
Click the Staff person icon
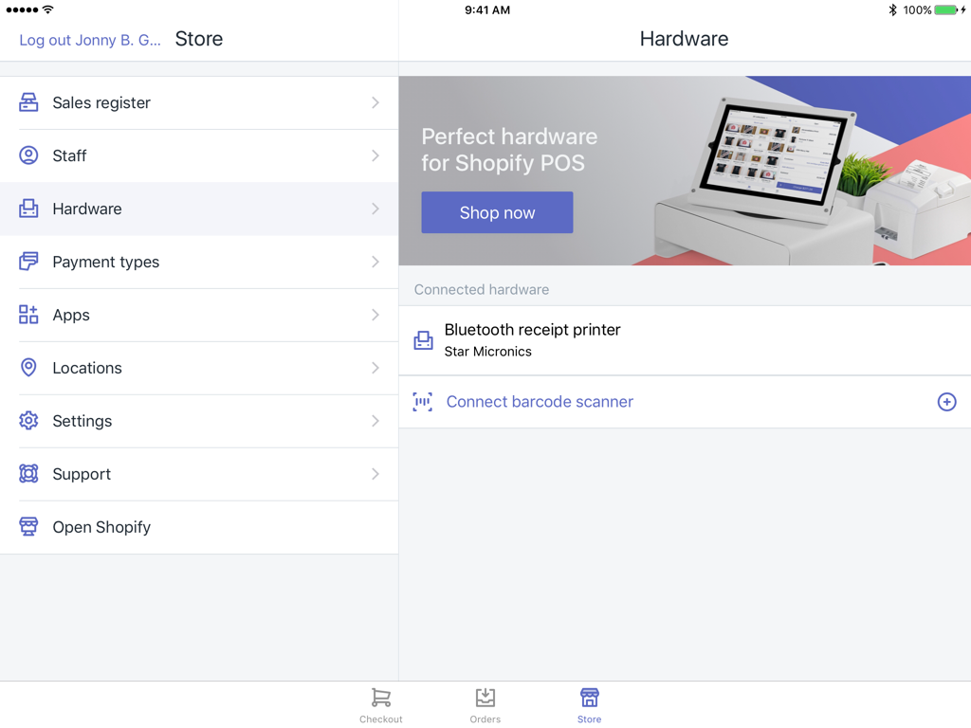(28, 155)
